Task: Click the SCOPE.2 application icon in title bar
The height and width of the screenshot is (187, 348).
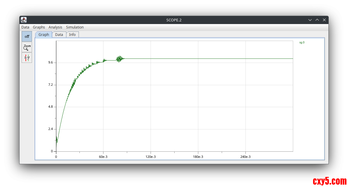Action: 24,20
